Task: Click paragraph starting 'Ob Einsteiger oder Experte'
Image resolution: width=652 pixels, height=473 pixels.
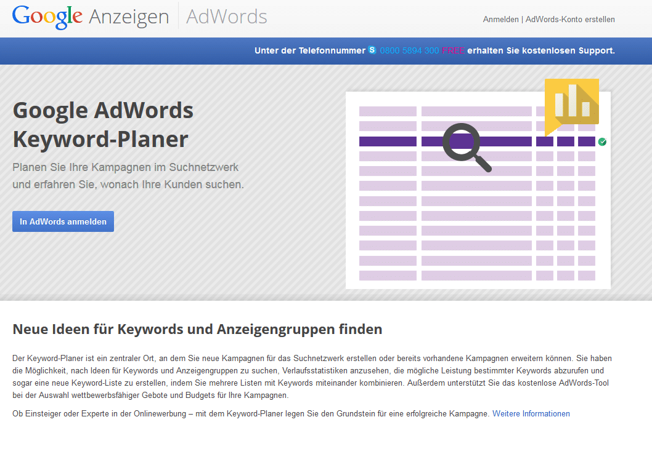Action: point(291,414)
